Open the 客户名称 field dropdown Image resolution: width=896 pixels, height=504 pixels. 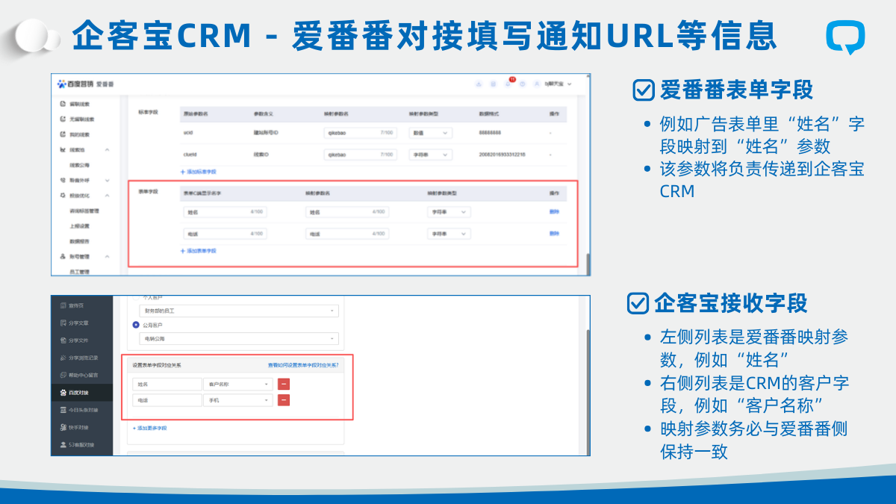pyautogui.click(x=237, y=384)
